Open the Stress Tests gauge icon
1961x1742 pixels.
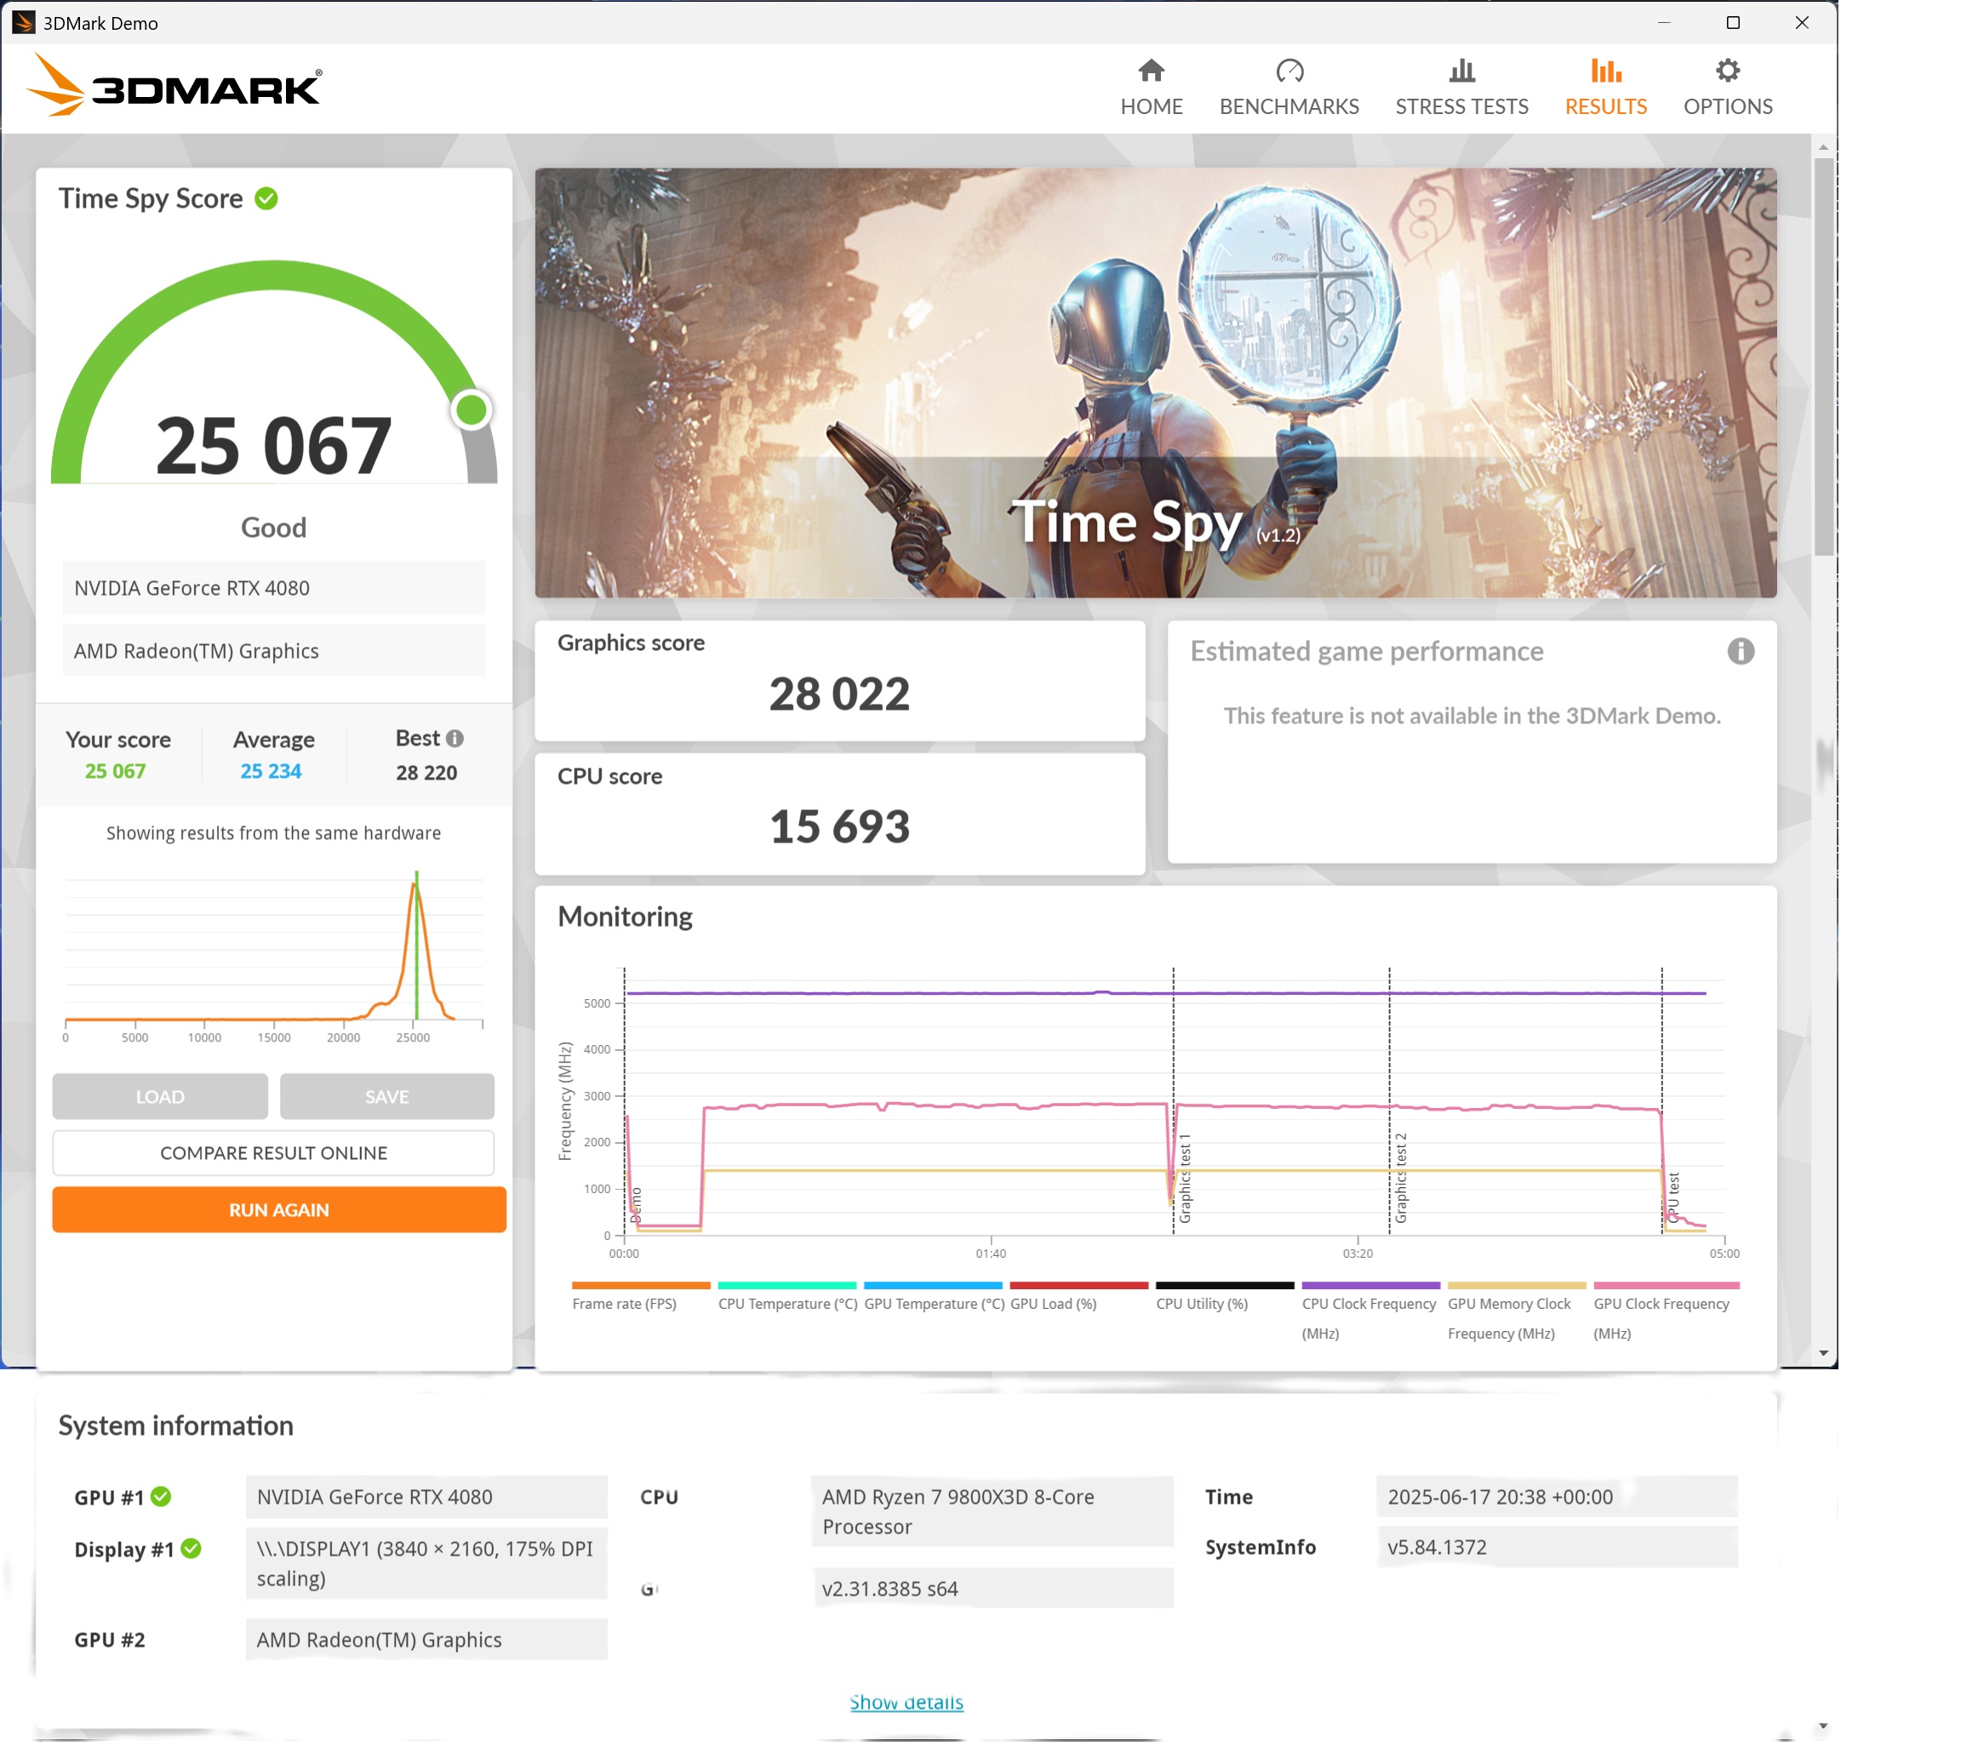point(1461,71)
